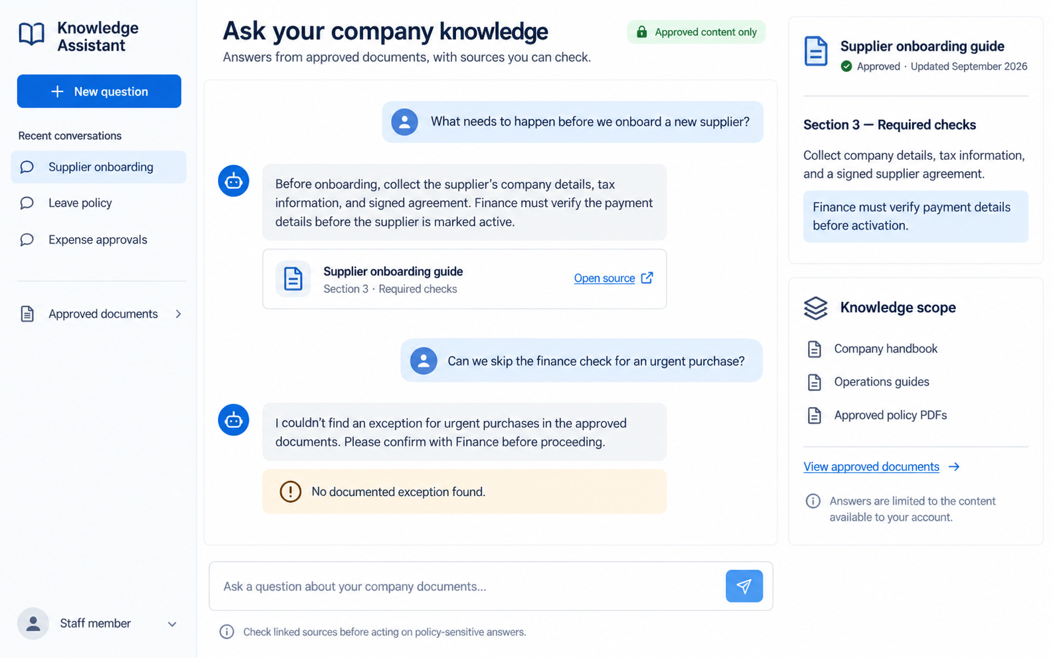Click the user avatar on the urgent purchase question
The width and height of the screenshot is (1053, 658).
click(424, 361)
